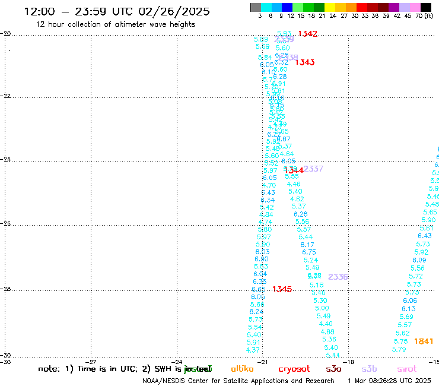
Task: Click the wave height value 6.65
Action: click(x=259, y=289)
